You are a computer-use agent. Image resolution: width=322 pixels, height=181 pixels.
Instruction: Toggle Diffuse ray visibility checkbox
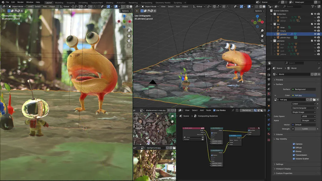click(x=294, y=148)
